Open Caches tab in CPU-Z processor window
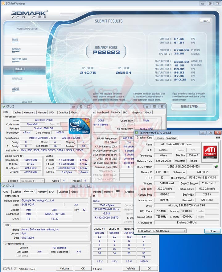222x272 pixels. 17,113
